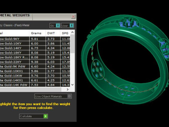This screenshot has width=169, height=127.
Task: Click the 3.73 DWT value
Action: click(x=51, y=39)
